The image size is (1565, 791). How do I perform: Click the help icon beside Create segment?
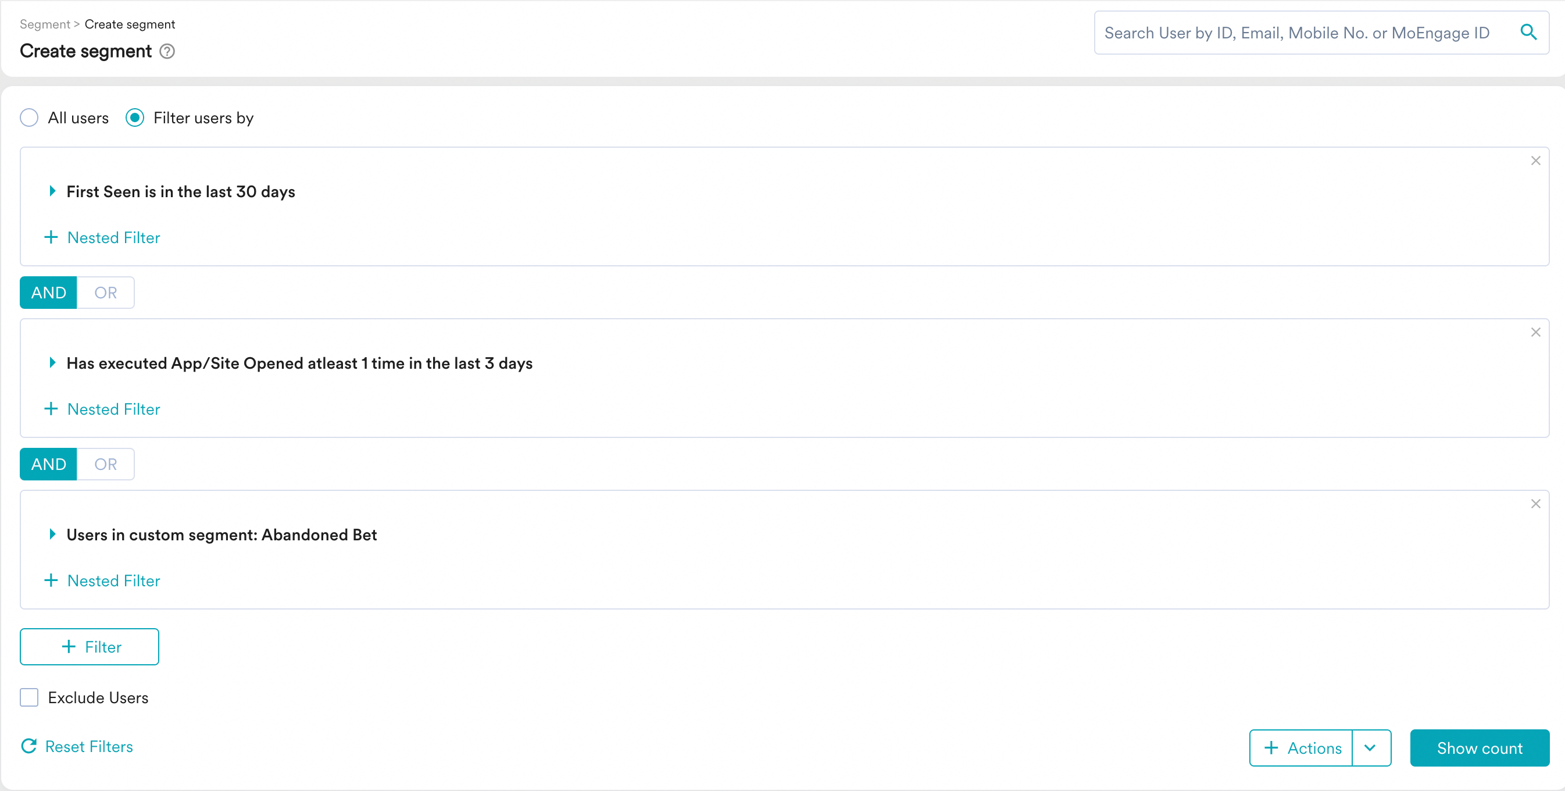coord(167,52)
